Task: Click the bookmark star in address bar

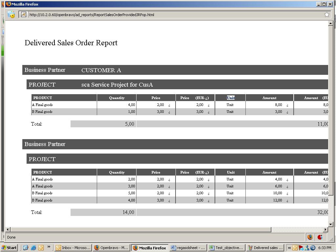Action: click(326, 14)
